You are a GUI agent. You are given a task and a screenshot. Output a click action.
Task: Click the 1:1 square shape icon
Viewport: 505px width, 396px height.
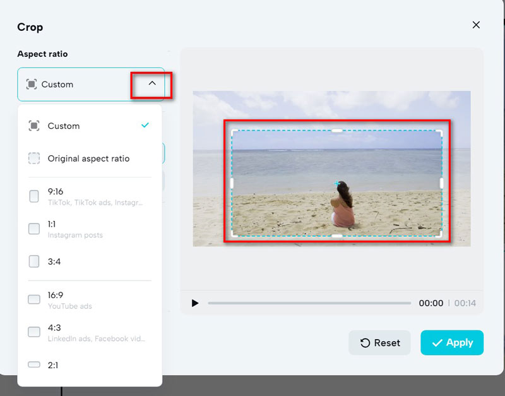point(34,229)
